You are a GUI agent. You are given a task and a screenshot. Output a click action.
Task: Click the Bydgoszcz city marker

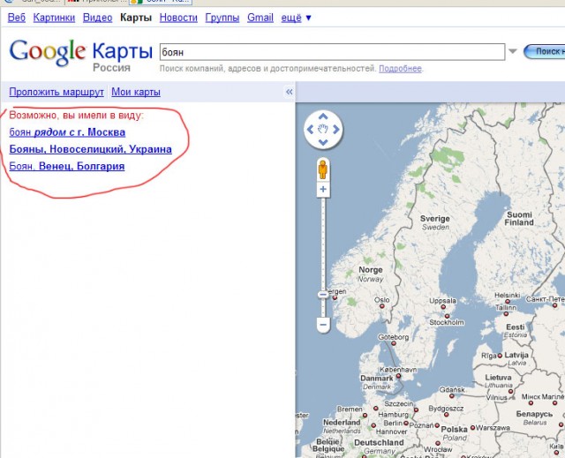click(x=447, y=415)
